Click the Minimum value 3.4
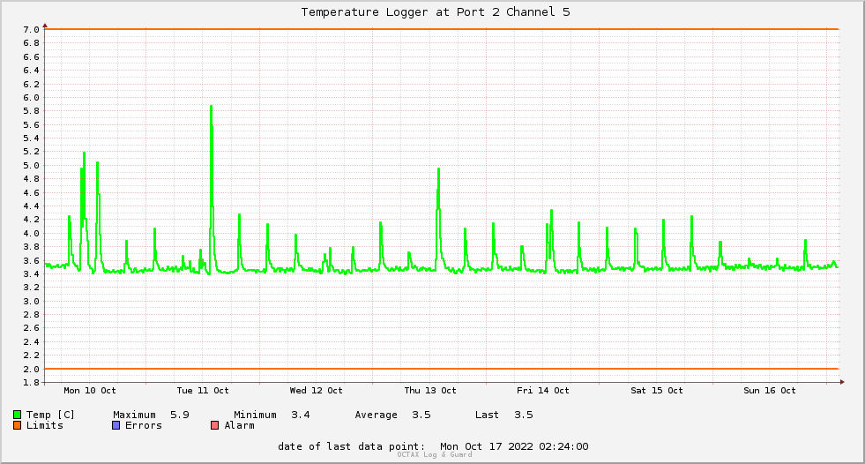Screen dimensions: 865x464 (x=301, y=415)
